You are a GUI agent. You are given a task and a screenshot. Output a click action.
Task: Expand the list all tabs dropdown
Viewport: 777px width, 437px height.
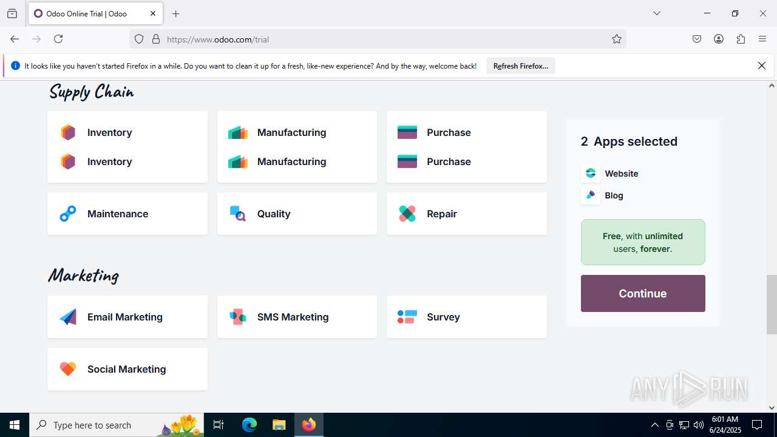[x=656, y=13]
